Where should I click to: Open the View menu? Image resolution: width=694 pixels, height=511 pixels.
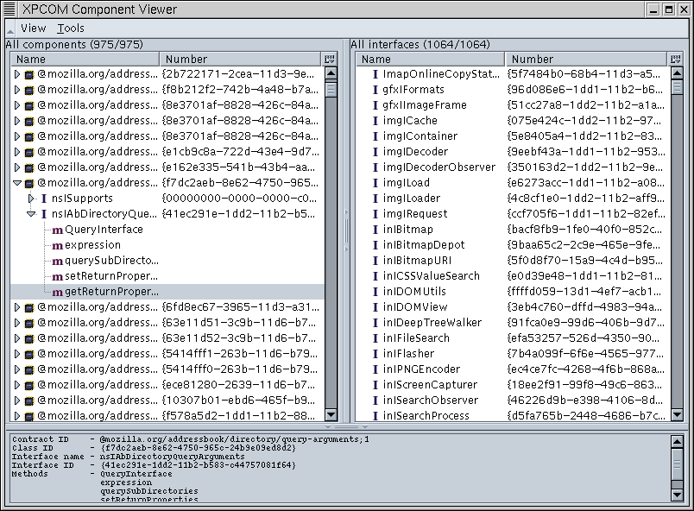click(x=33, y=28)
